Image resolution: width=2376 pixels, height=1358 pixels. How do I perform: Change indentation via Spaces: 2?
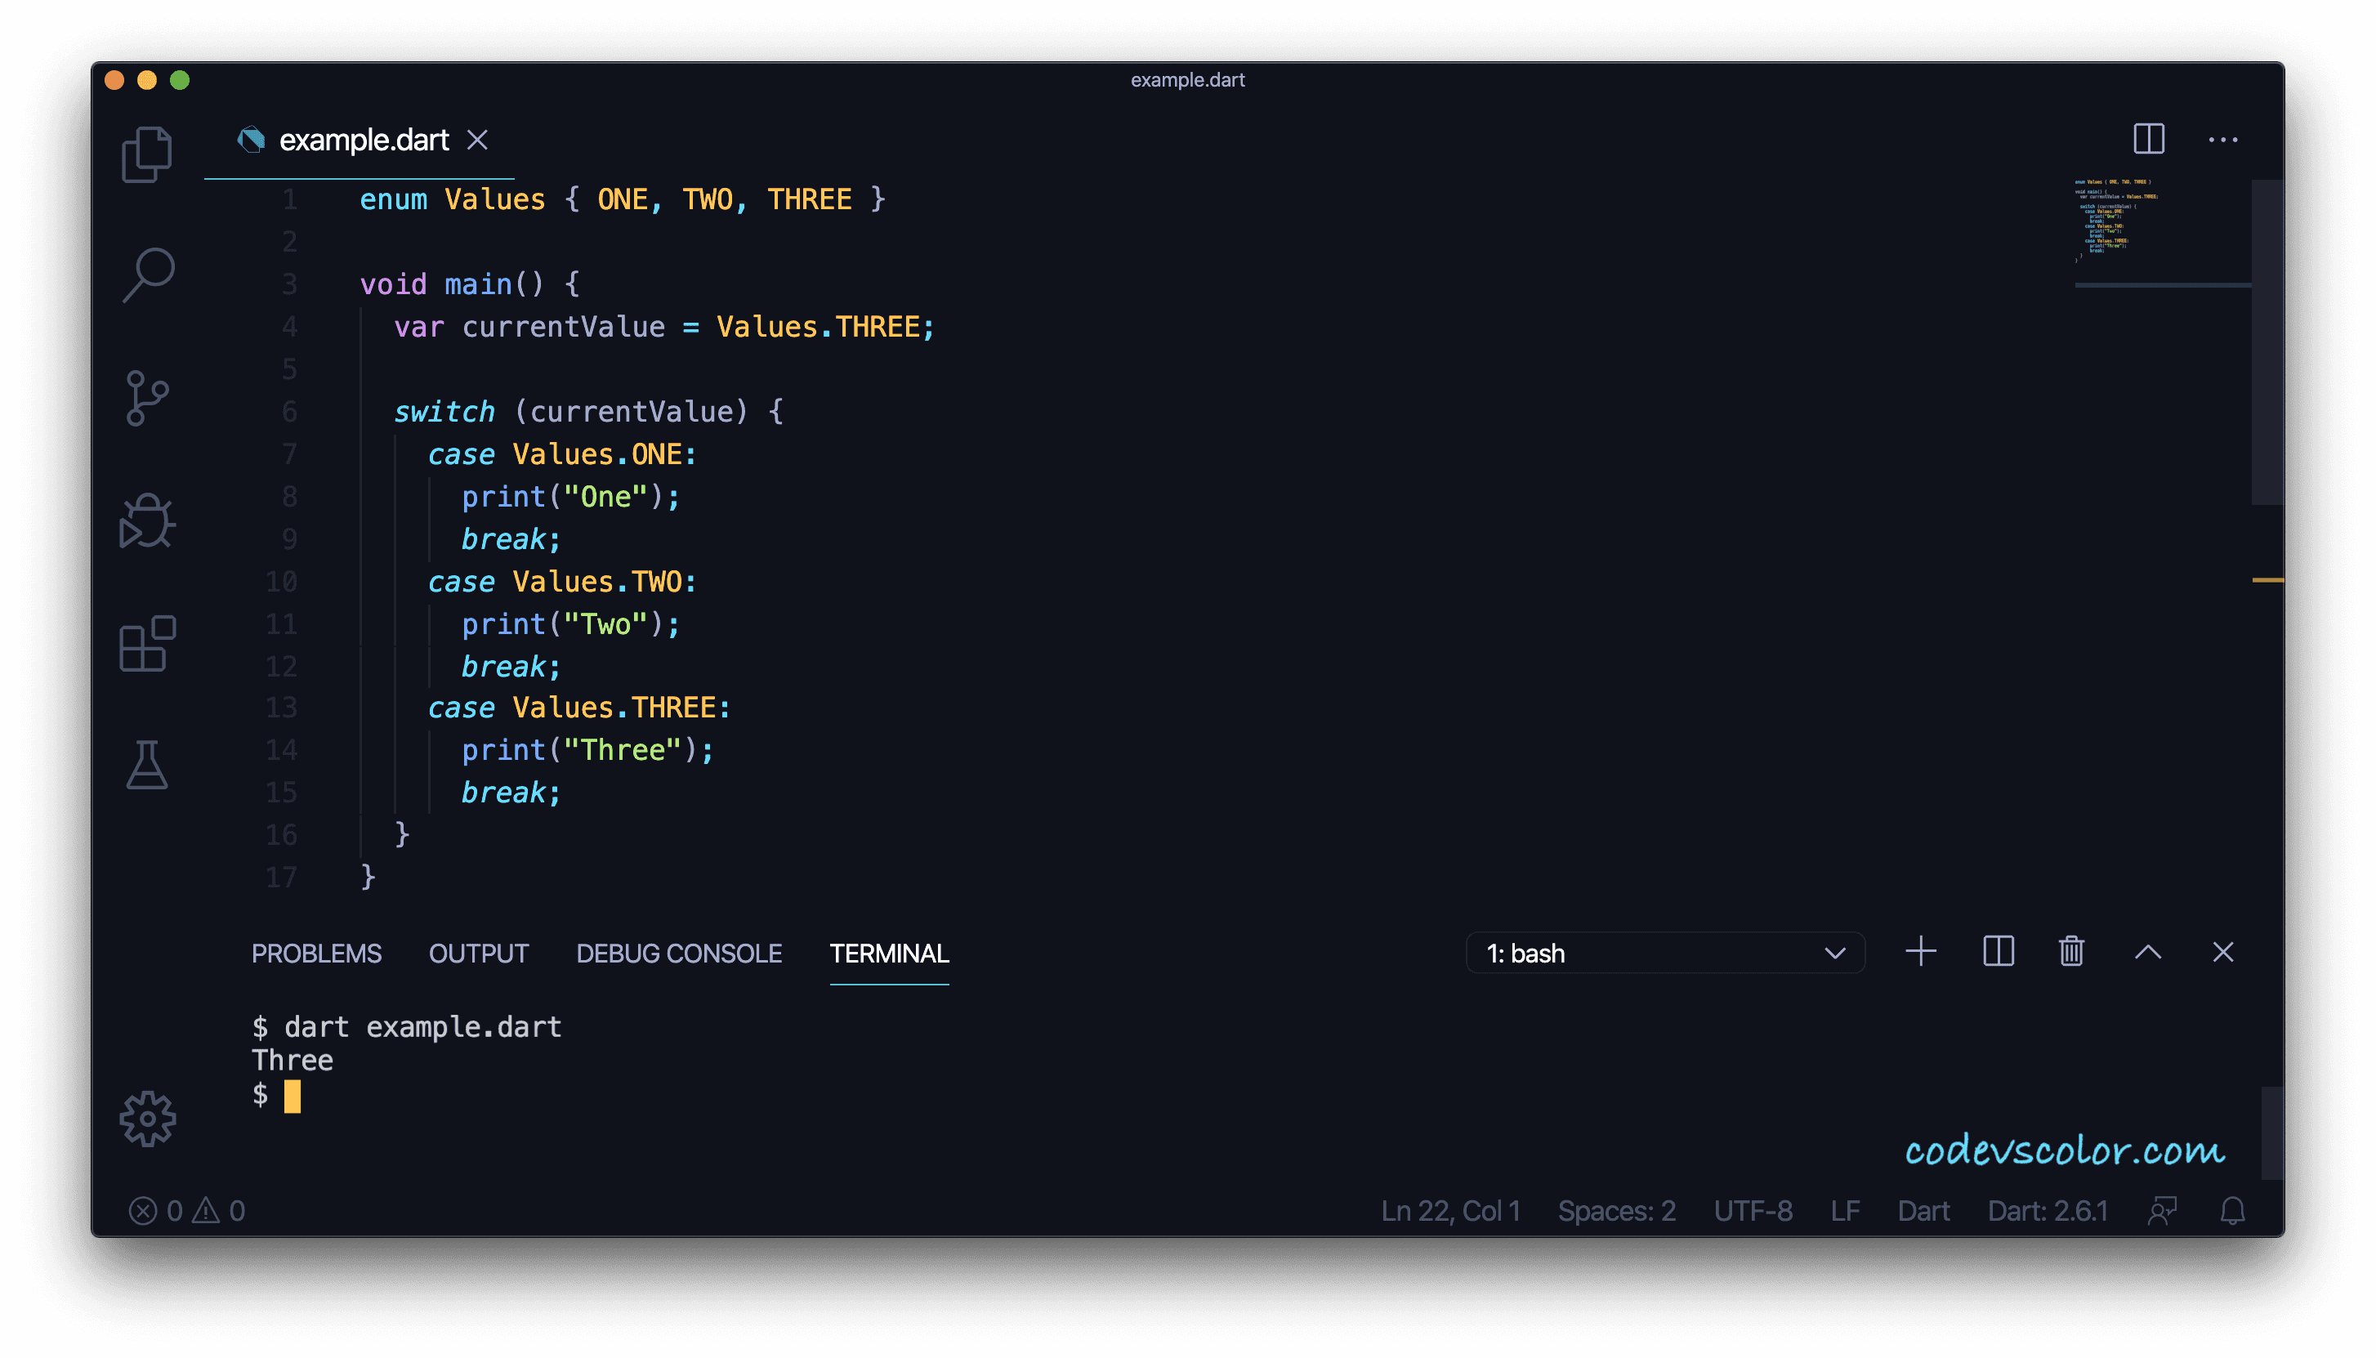[x=1616, y=1210]
